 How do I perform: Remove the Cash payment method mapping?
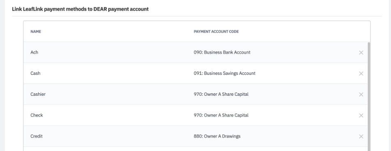point(361,74)
